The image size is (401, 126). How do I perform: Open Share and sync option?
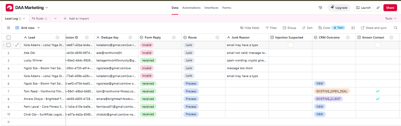[374, 28]
